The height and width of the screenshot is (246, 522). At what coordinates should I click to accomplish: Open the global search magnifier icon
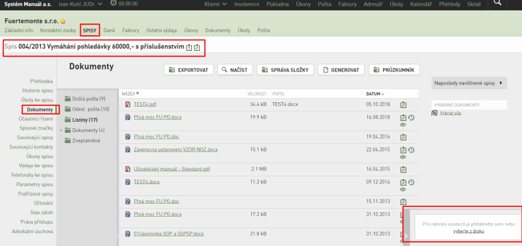tap(497, 3)
